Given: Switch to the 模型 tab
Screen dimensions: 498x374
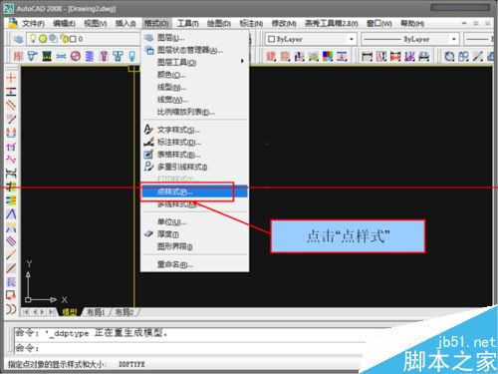Looking at the screenshot, I should click(x=70, y=312).
